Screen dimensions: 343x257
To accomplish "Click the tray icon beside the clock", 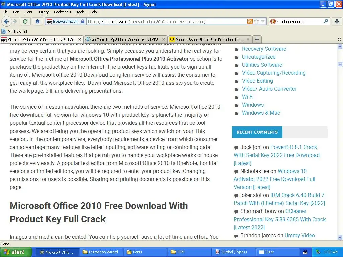I will click(318, 252).
